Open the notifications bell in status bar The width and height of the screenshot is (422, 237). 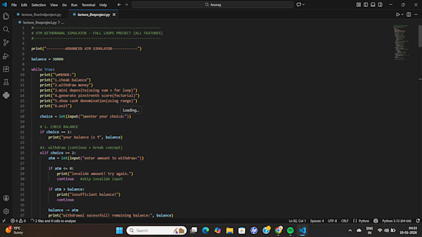coord(418,221)
